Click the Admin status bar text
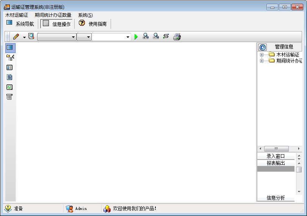307x216 pixels. [x=81, y=208]
